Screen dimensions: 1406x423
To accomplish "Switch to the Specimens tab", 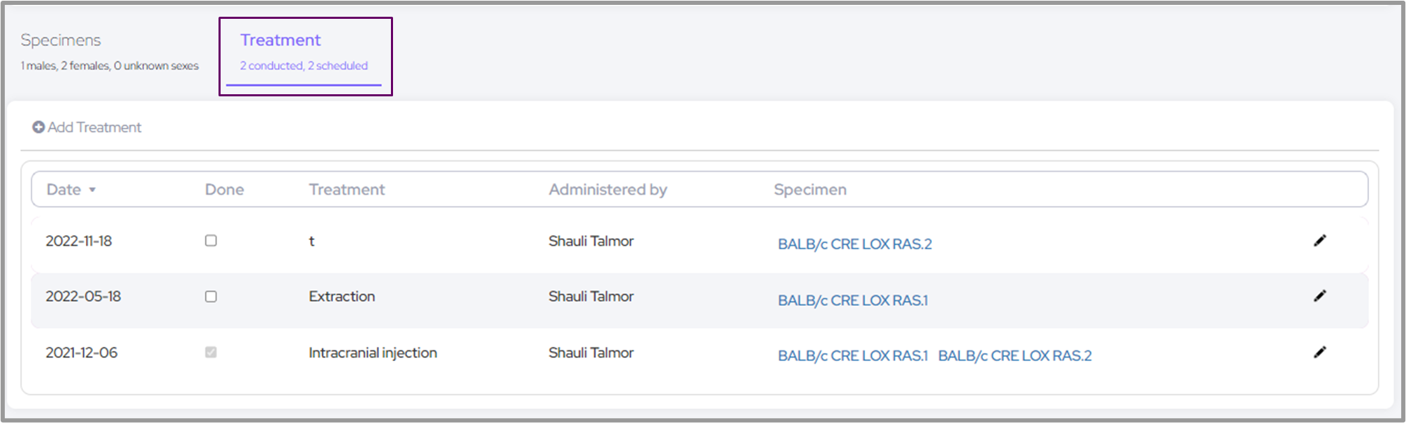I will click(x=61, y=40).
